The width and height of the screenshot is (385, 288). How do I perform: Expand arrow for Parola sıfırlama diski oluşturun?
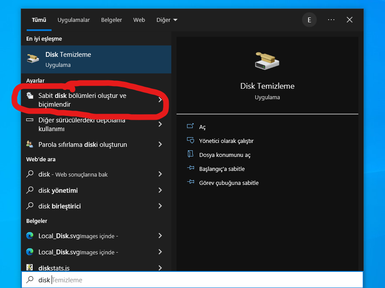coord(160,144)
